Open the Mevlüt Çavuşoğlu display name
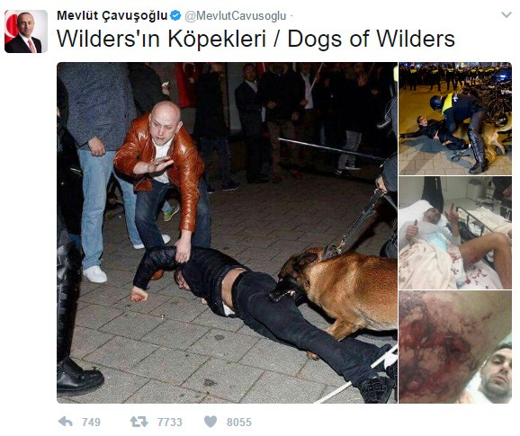Screen dimensions: 520x436 pos(112,15)
